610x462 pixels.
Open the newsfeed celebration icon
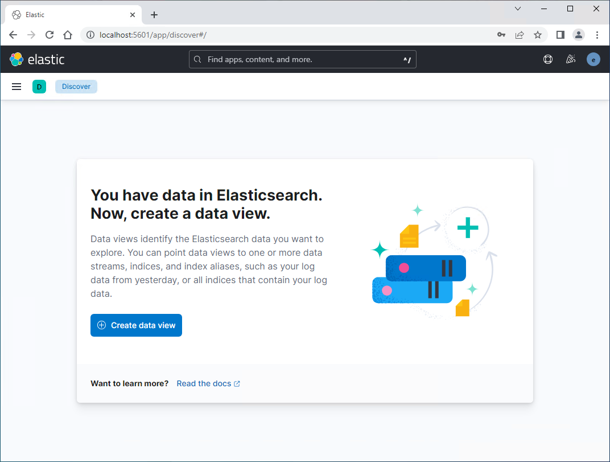(x=571, y=59)
